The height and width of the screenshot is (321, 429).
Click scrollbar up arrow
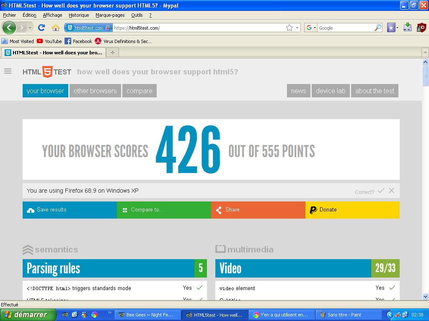(x=425, y=62)
